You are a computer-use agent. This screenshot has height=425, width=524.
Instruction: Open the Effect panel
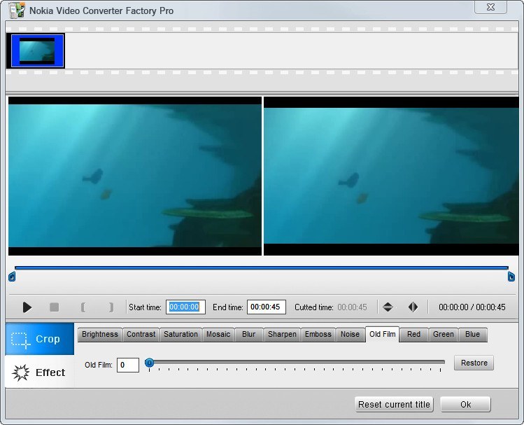(39, 372)
